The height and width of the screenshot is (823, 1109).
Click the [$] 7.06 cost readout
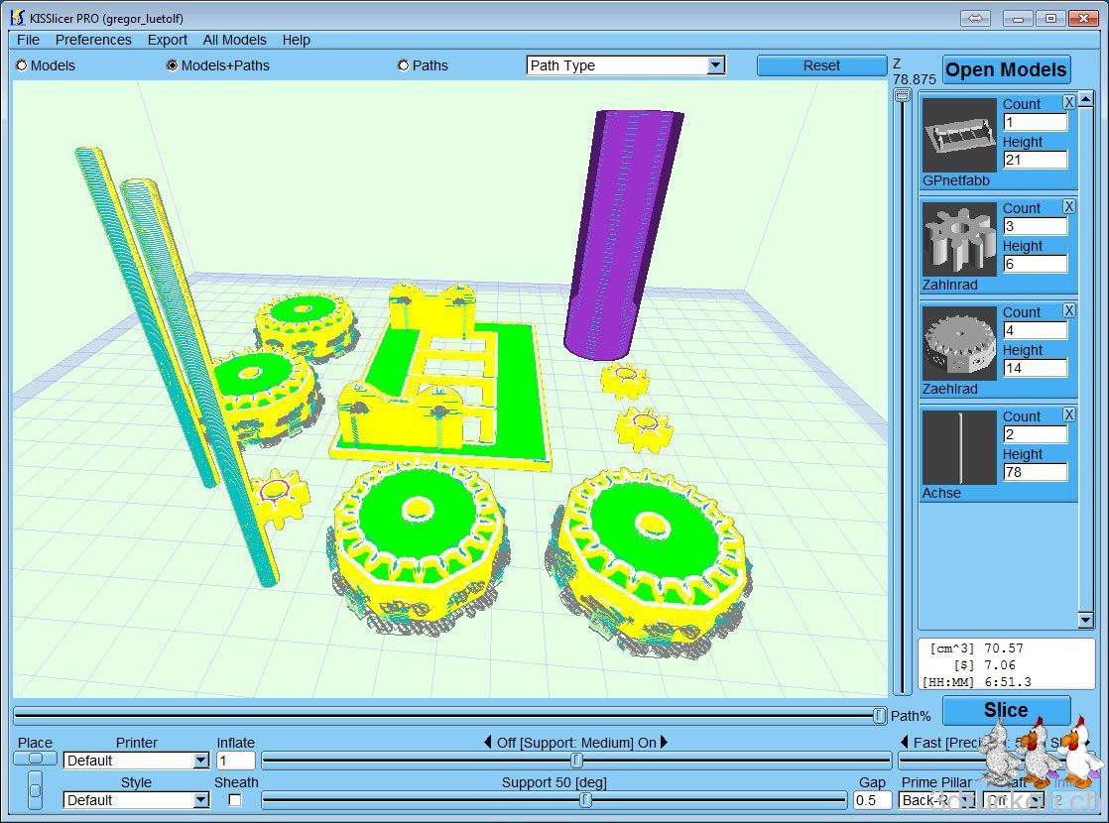click(x=985, y=665)
